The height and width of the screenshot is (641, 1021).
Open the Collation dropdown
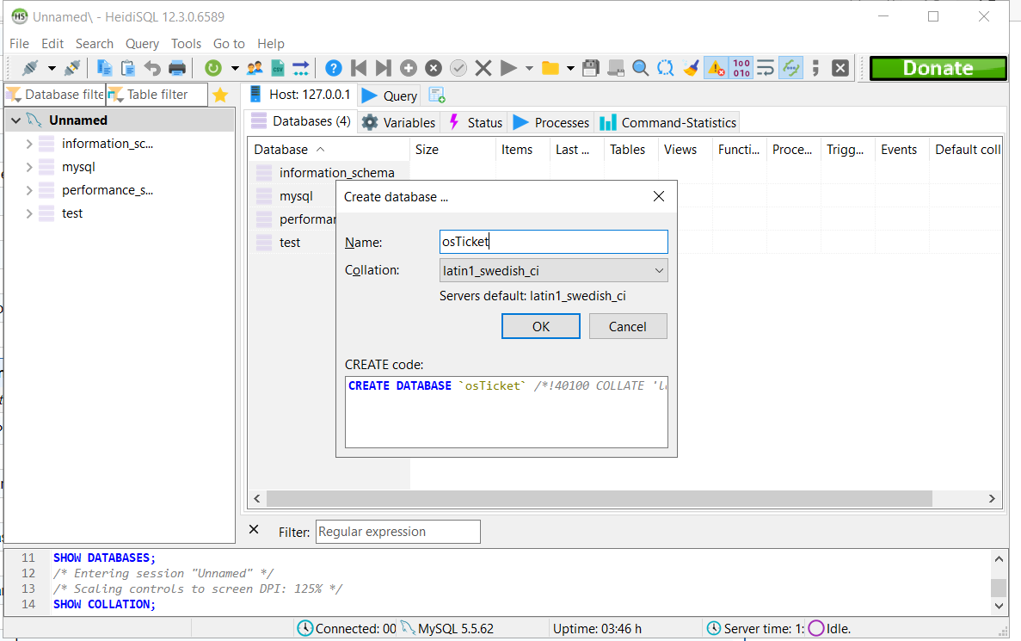click(x=553, y=270)
